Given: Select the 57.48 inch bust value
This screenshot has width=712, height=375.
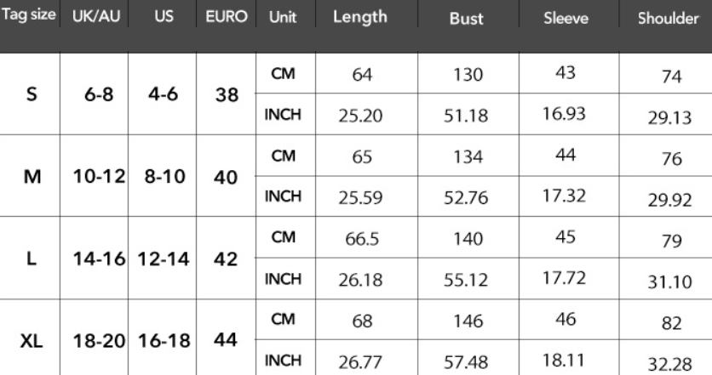Looking at the screenshot, I should tap(465, 363).
